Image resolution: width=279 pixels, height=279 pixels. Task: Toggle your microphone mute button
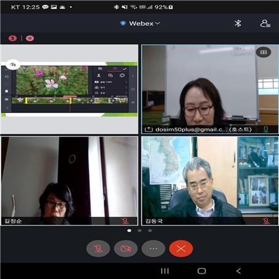click(98, 249)
